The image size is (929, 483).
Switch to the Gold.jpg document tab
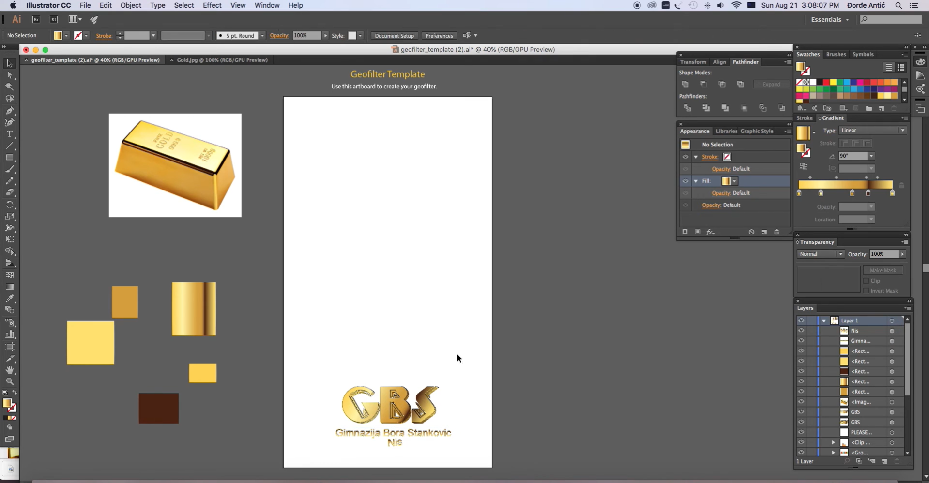(209, 60)
